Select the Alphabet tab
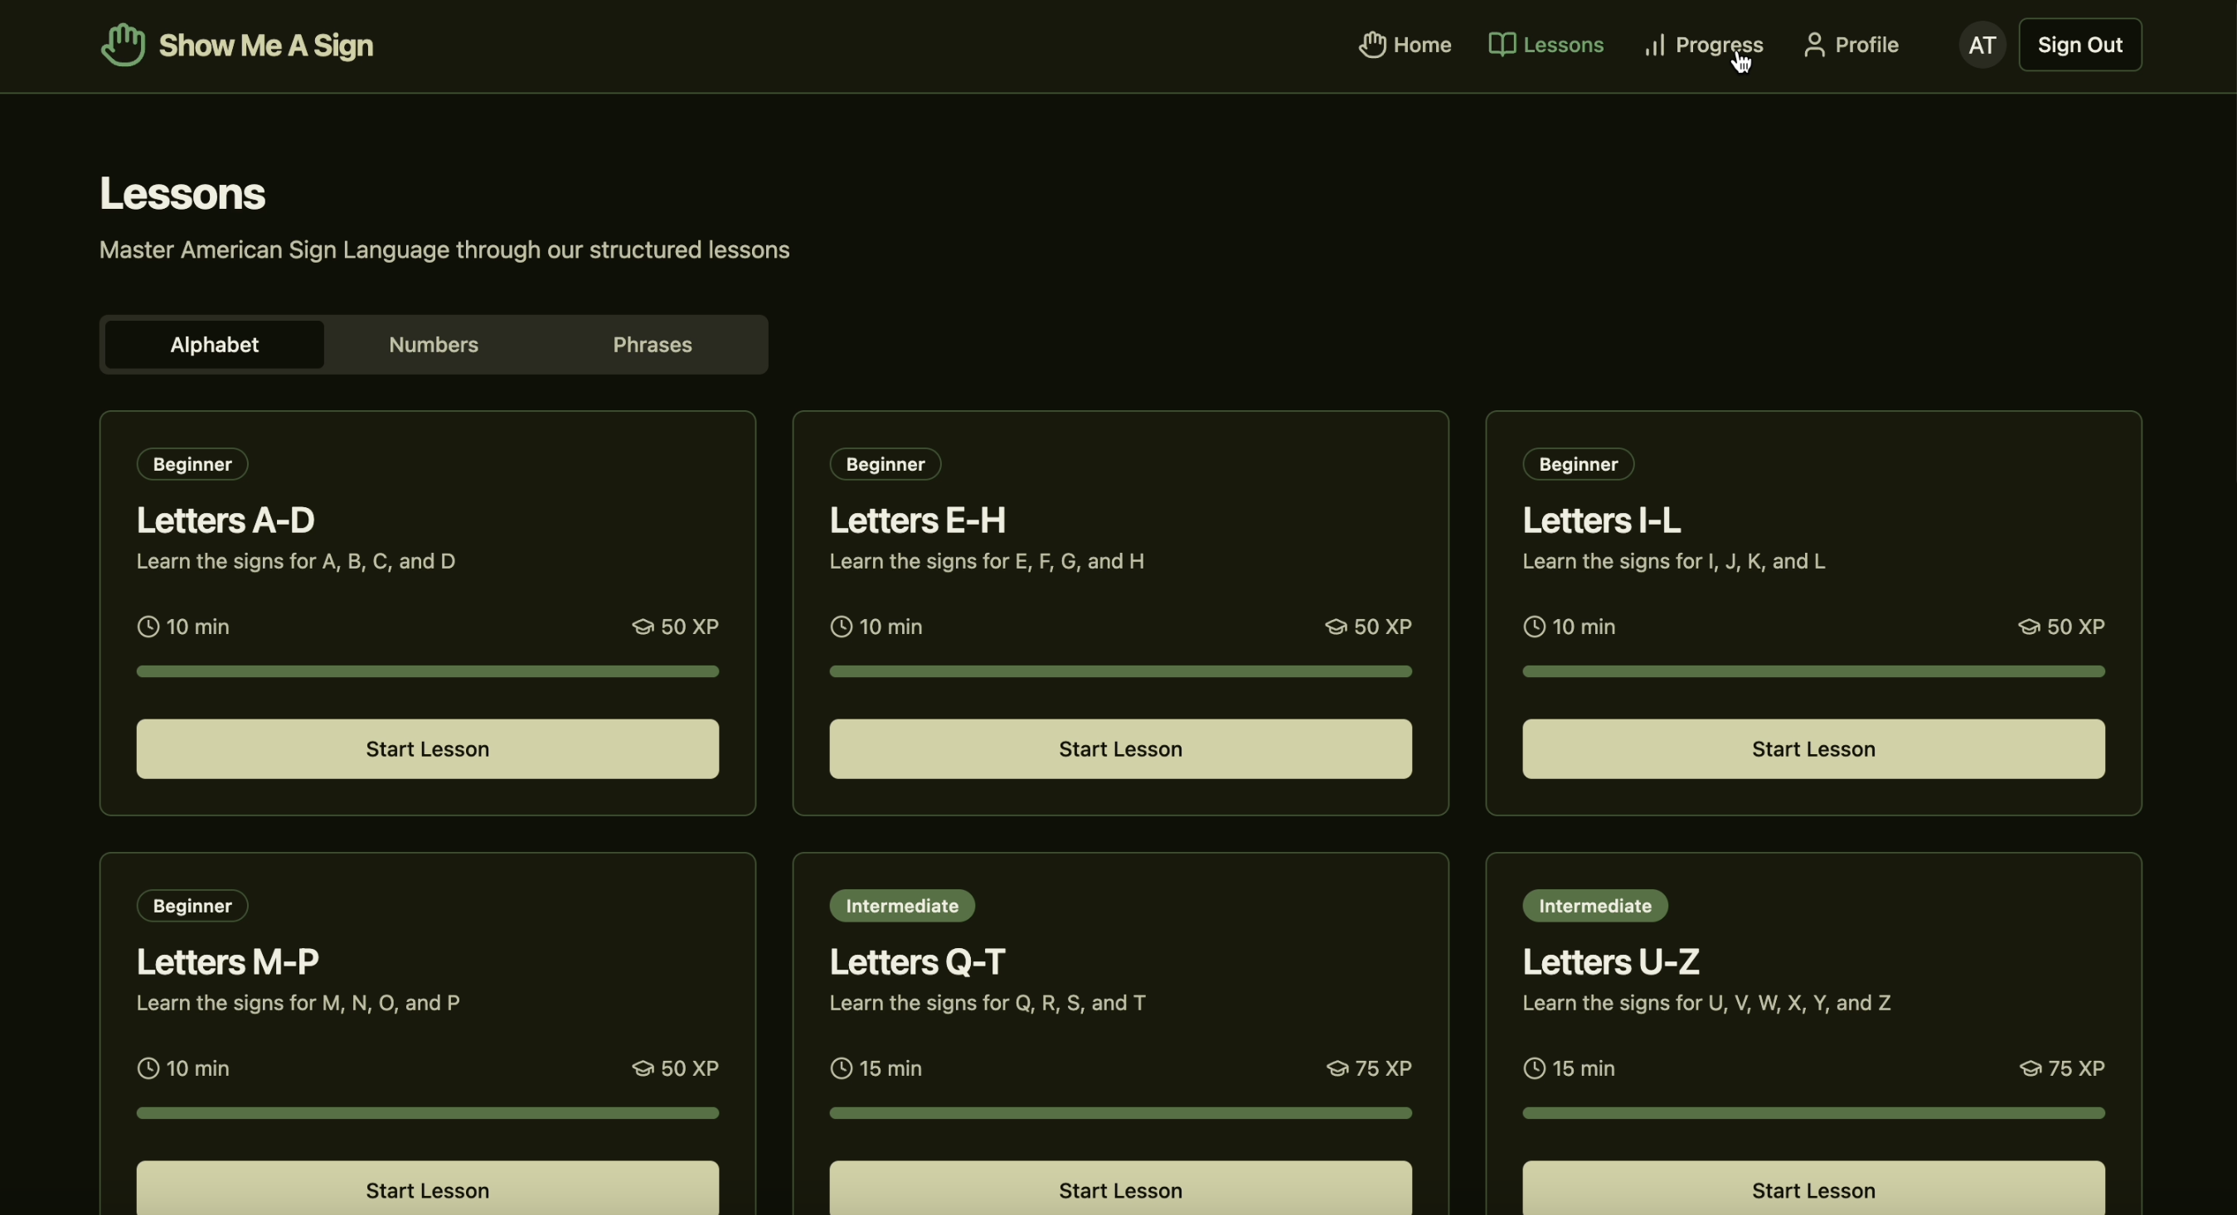Image resolution: width=2237 pixels, height=1215 pixels. coord(215,345)
